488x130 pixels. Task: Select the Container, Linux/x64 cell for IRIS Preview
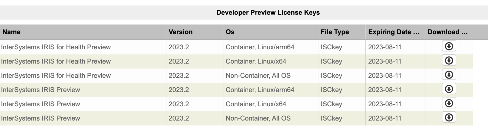(x=256, y=104)
